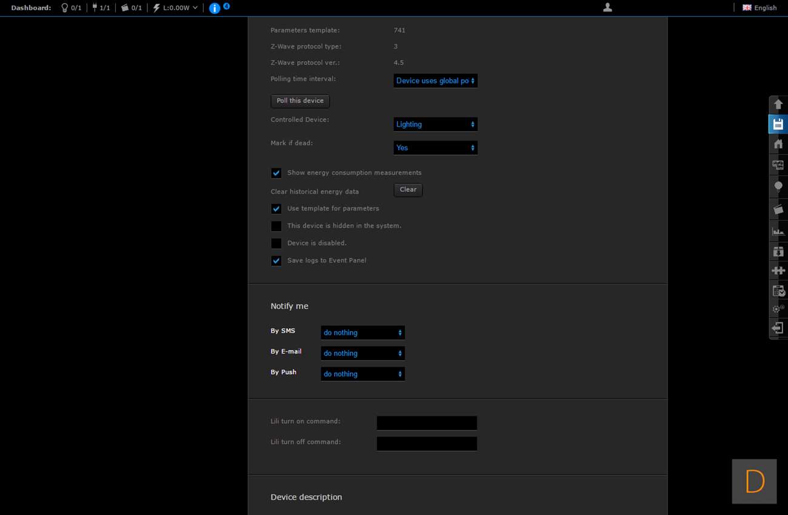Click the save floppy disk icon
The width and height of the screenshot is (788, 515).
click(778, 124)
